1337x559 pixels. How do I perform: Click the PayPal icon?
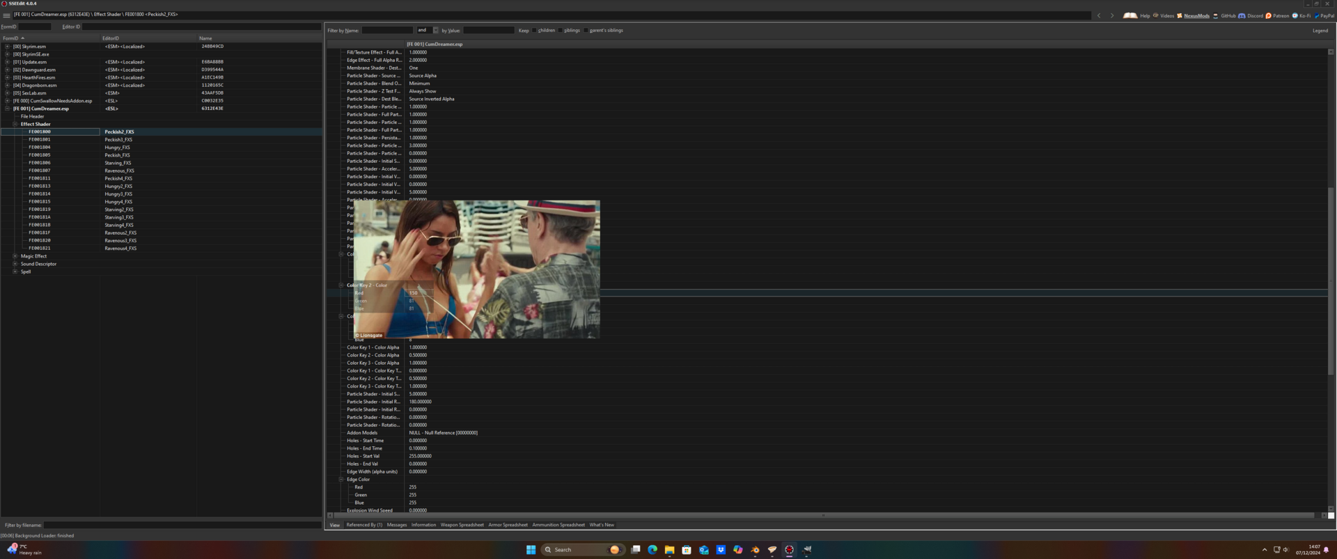pyautogui.click(x=1317, y=15)
